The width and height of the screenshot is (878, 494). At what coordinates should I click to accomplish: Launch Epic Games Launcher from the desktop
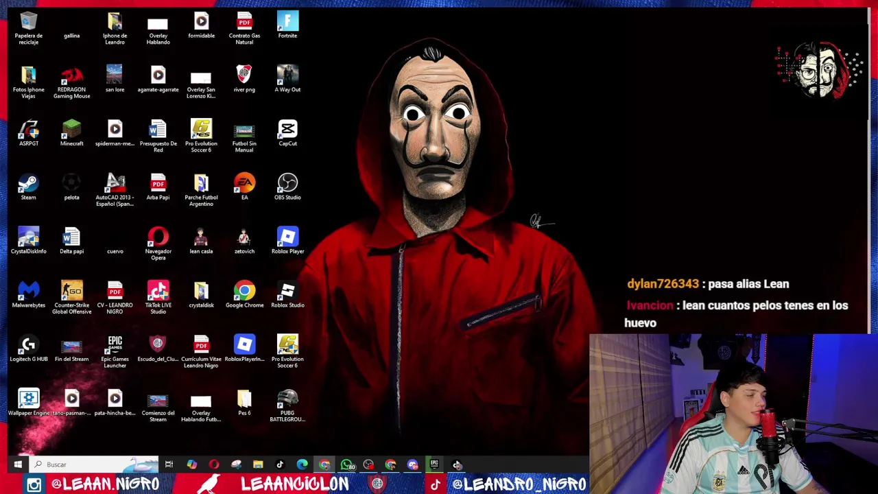(x=115, y=351)
